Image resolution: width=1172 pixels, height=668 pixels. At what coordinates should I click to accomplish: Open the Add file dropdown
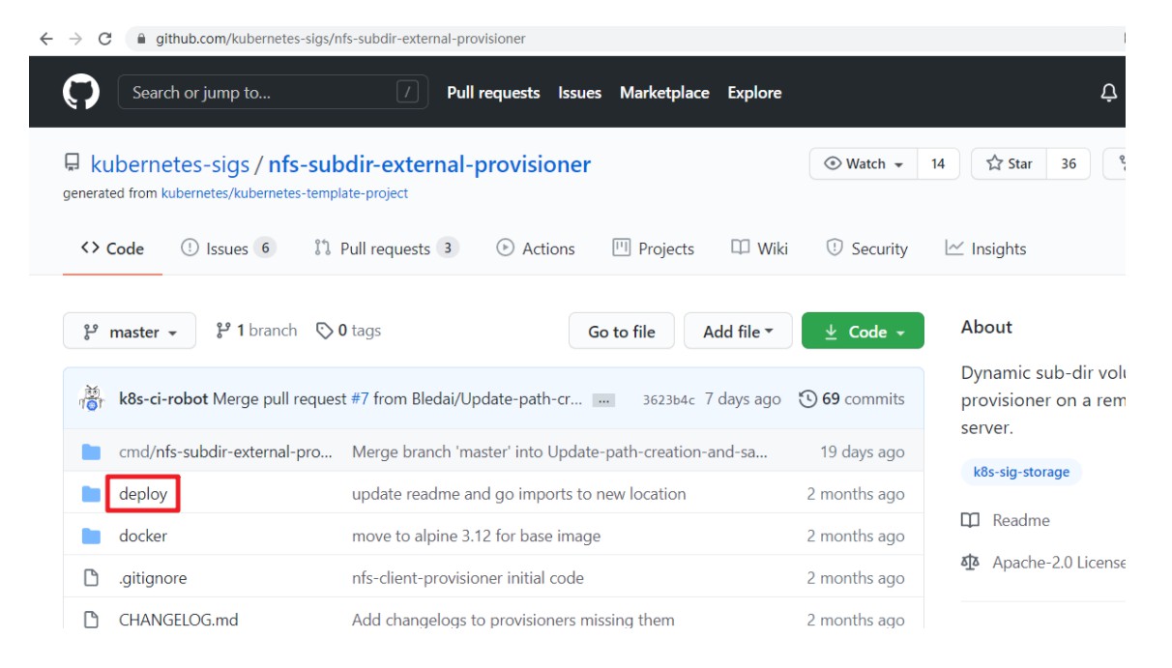(738, 332)
